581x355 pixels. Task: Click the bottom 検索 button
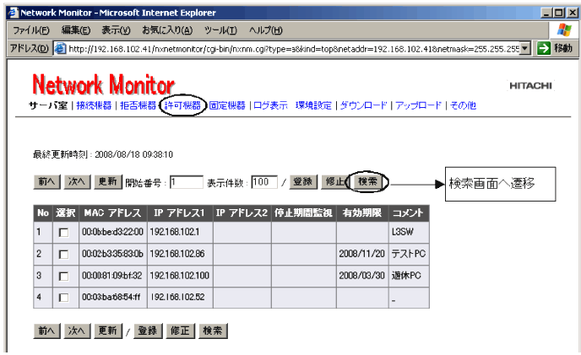[213, 331]
